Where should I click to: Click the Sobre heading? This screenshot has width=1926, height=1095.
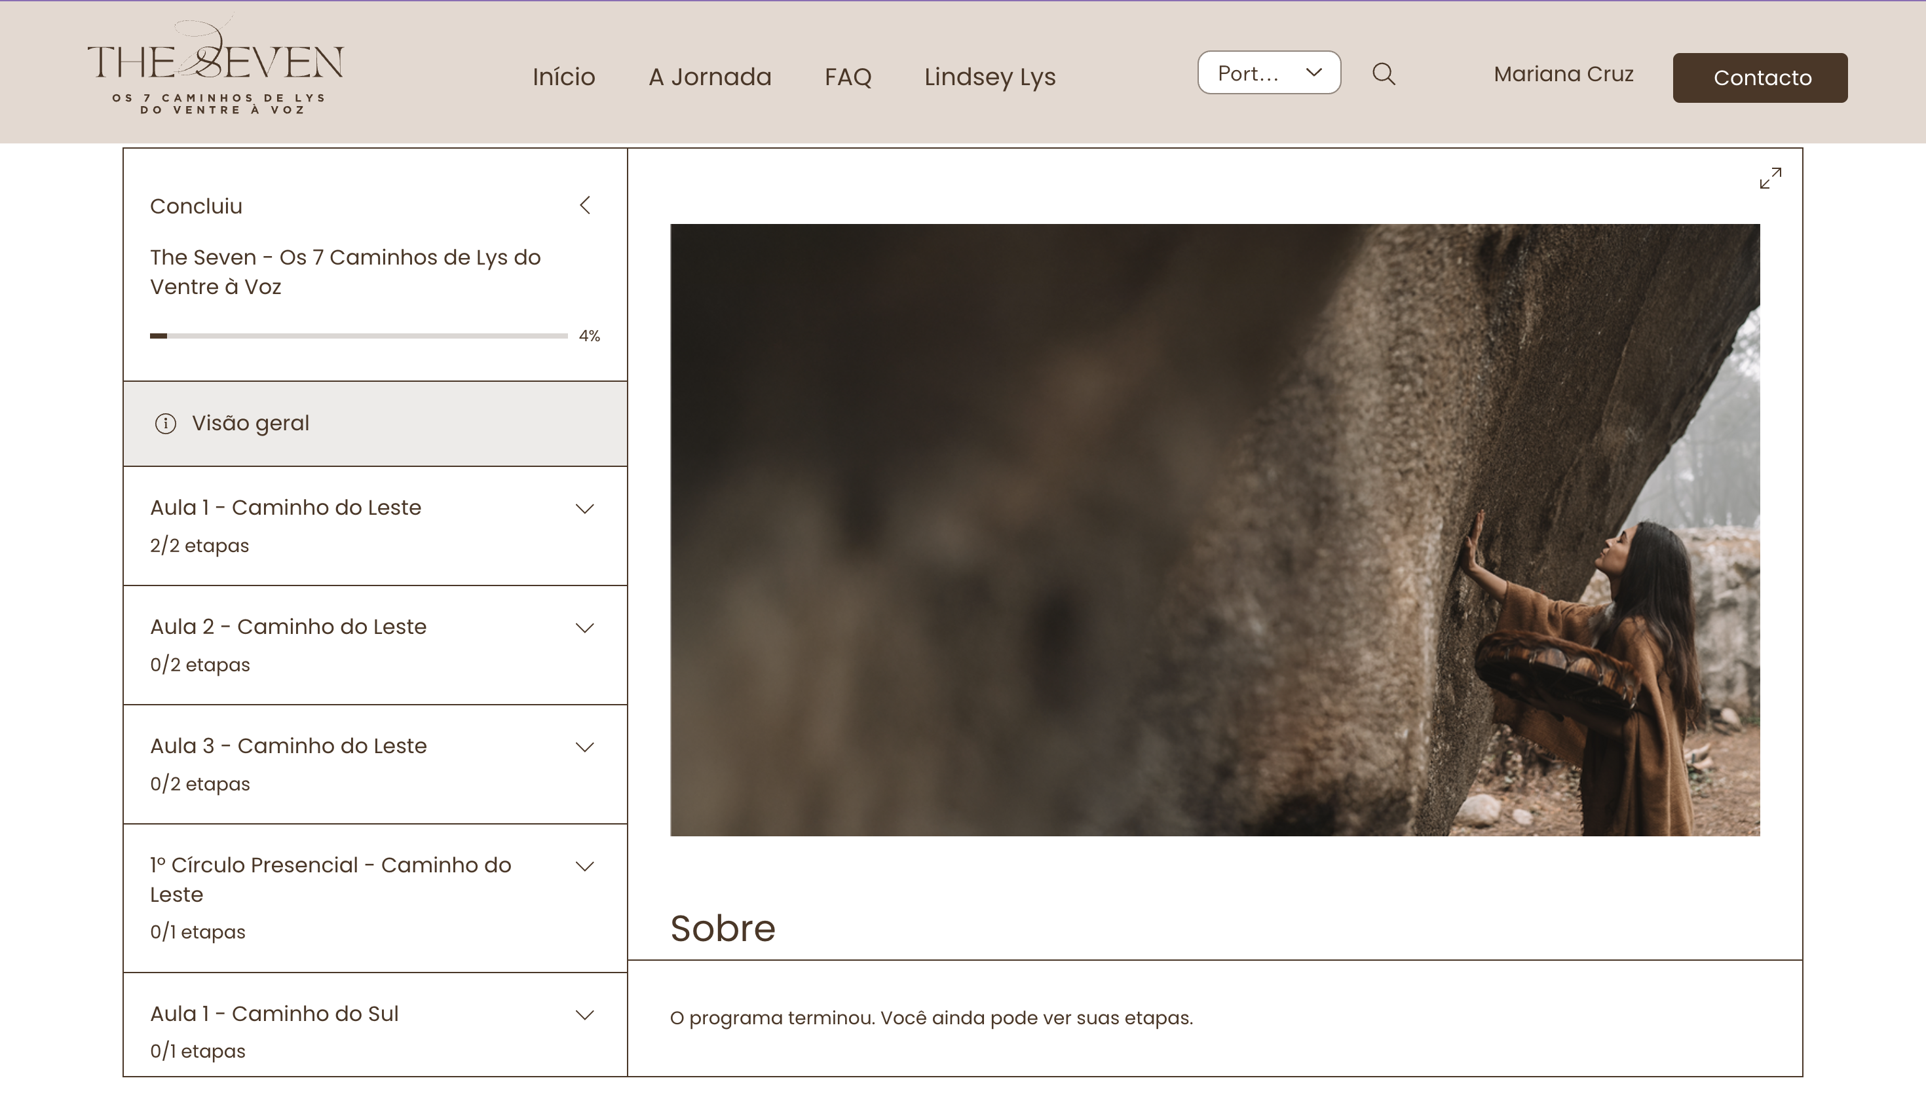click(x=722, y=928)
